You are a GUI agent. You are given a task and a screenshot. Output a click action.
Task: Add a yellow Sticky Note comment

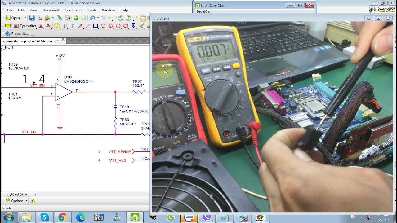pyautogui.click(x=8, y=26)
